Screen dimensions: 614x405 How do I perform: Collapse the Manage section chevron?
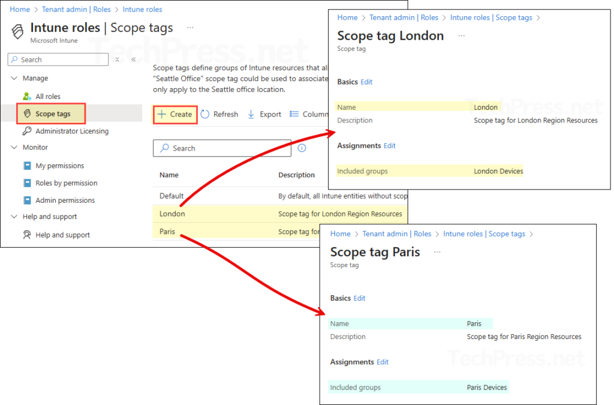[x=14, y=78]
